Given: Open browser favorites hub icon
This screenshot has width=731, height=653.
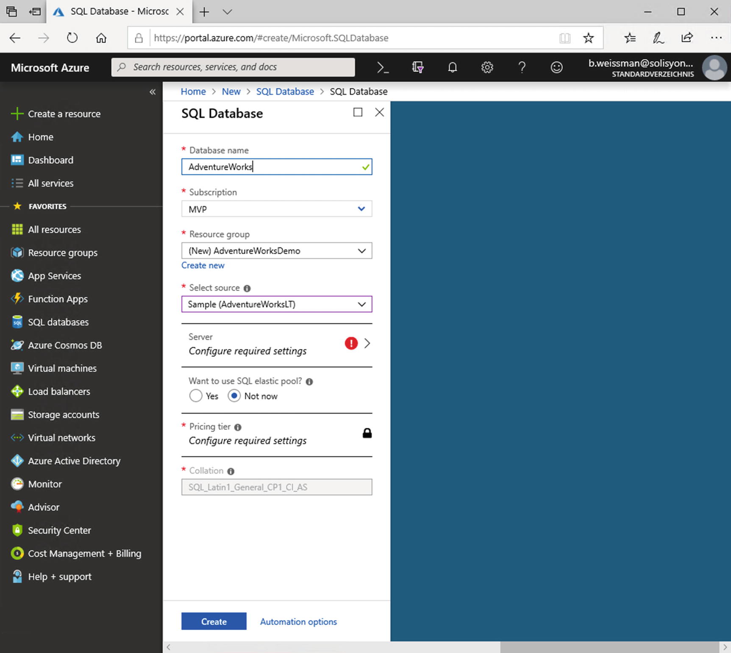Looking at the screenshot, I should pyautogui.click(x=630, y=38).
